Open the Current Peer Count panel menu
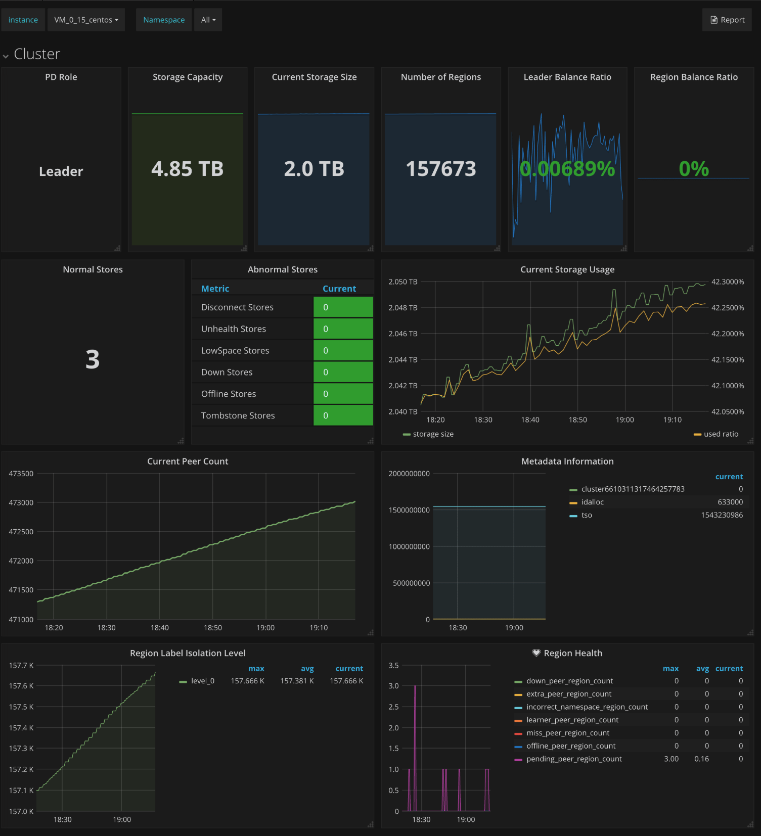 [188, 461]
